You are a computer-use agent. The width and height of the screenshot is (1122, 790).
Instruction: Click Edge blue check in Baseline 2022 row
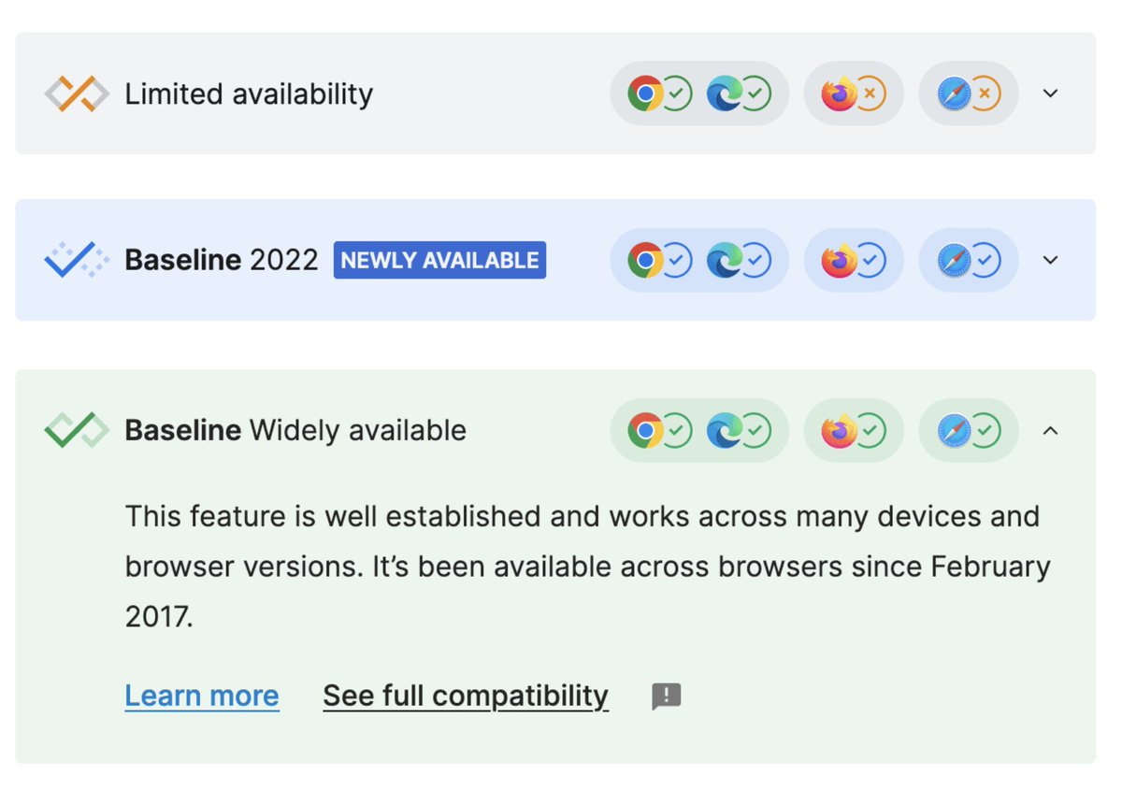[x=755, y=261]
